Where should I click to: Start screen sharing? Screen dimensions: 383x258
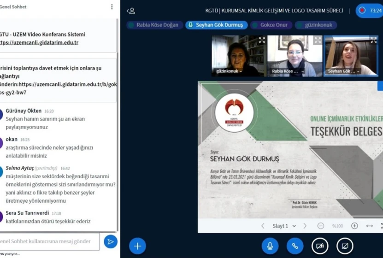click(x=345, y=246)
